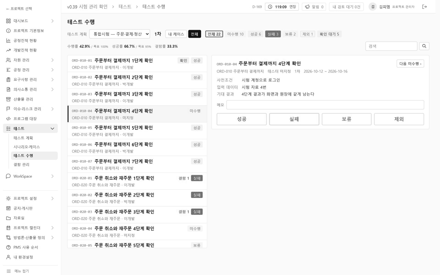Select the 성공 6 status filter
The height and width of the screenshot is (275, 440).
pyautogui.click(x=255, y=34)
